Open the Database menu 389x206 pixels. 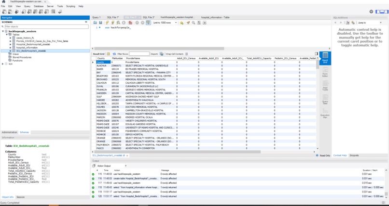[39, 6]
